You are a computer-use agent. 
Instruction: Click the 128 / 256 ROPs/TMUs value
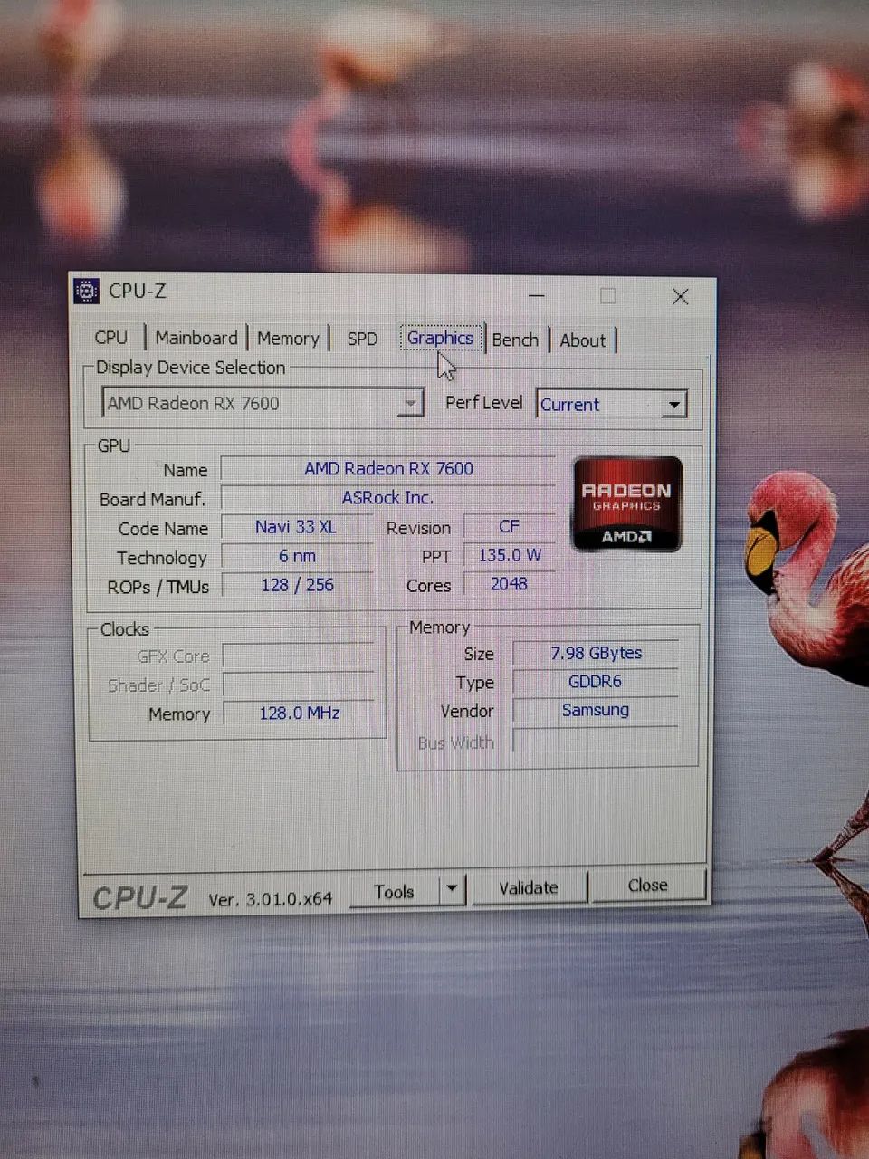pos(297,585)
